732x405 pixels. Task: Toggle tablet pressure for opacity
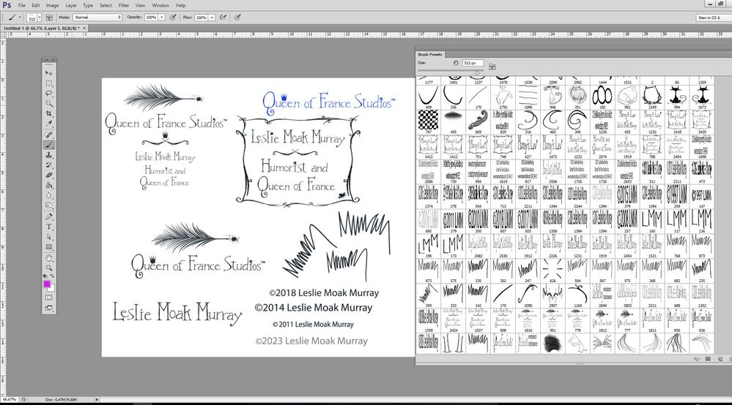pyautogui.click(x=173, y=18)
